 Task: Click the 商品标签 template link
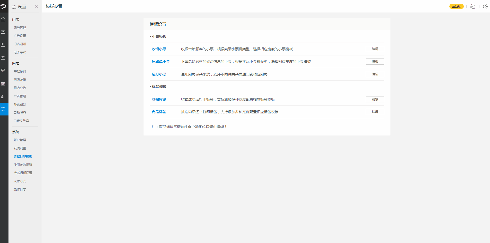[x=159, y=112]
